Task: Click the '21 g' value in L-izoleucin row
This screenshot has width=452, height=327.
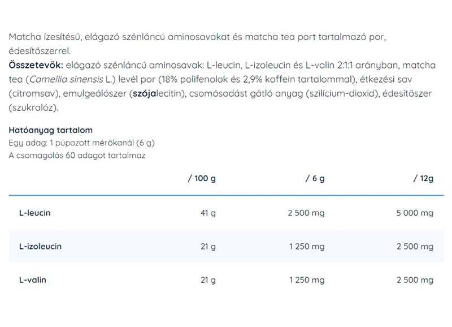Action: click(x=208, y=247)
